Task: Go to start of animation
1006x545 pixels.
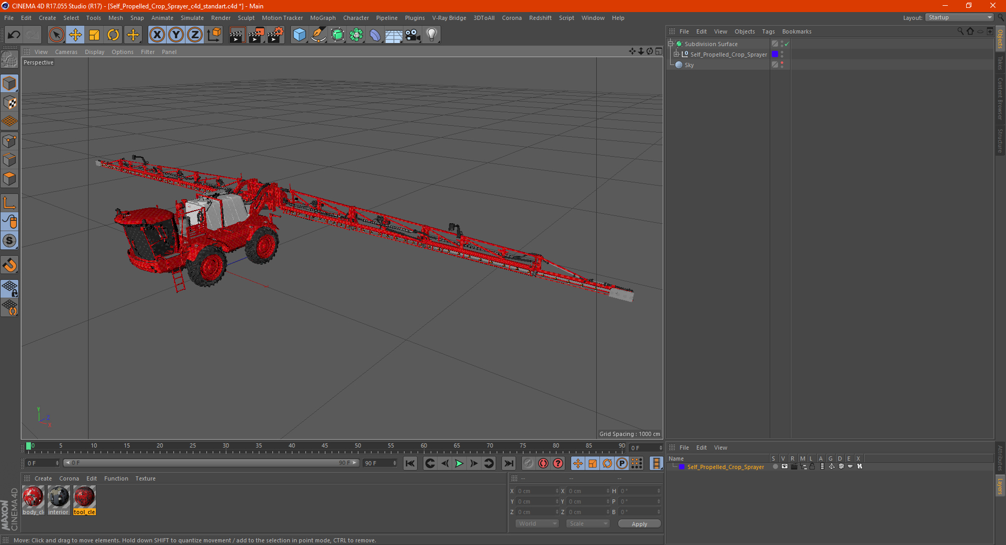Action: (x=410, y=463)
